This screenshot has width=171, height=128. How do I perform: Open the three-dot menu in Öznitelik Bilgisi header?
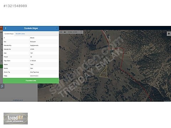[6, 28]
